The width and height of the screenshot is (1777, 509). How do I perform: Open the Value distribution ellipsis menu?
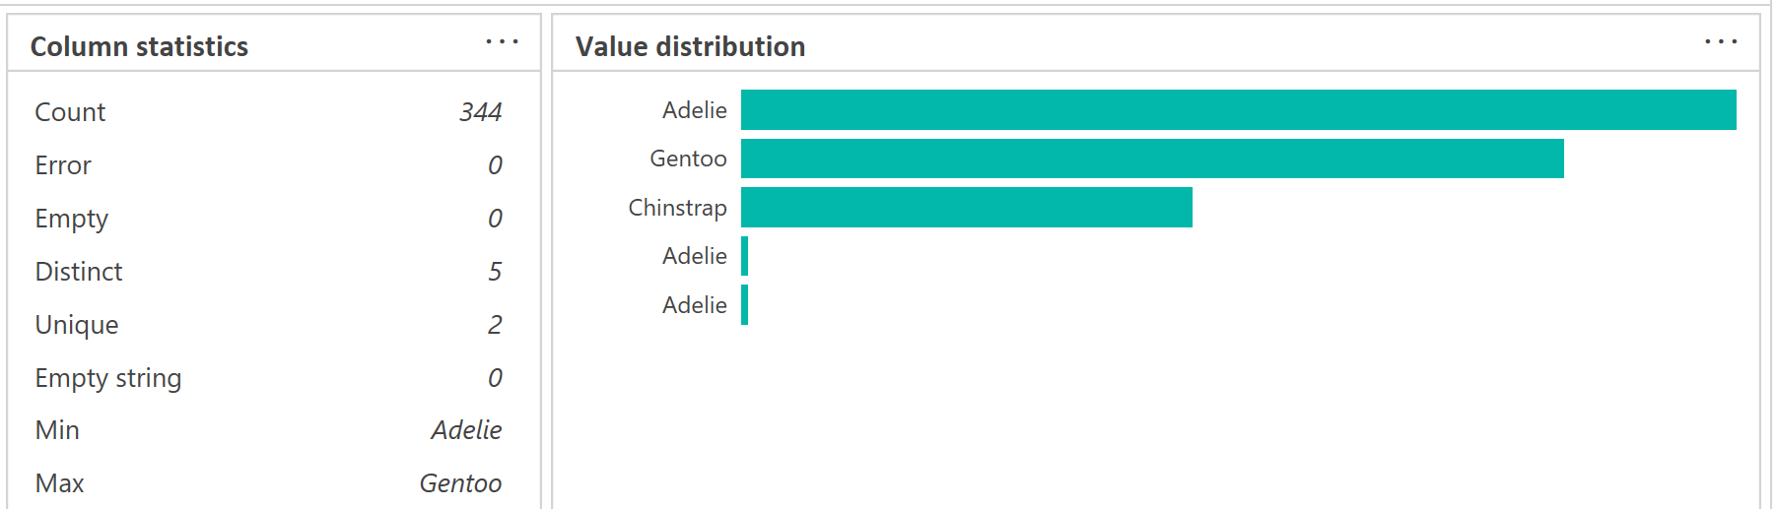pyautogui.click(x=1721, y=42)
